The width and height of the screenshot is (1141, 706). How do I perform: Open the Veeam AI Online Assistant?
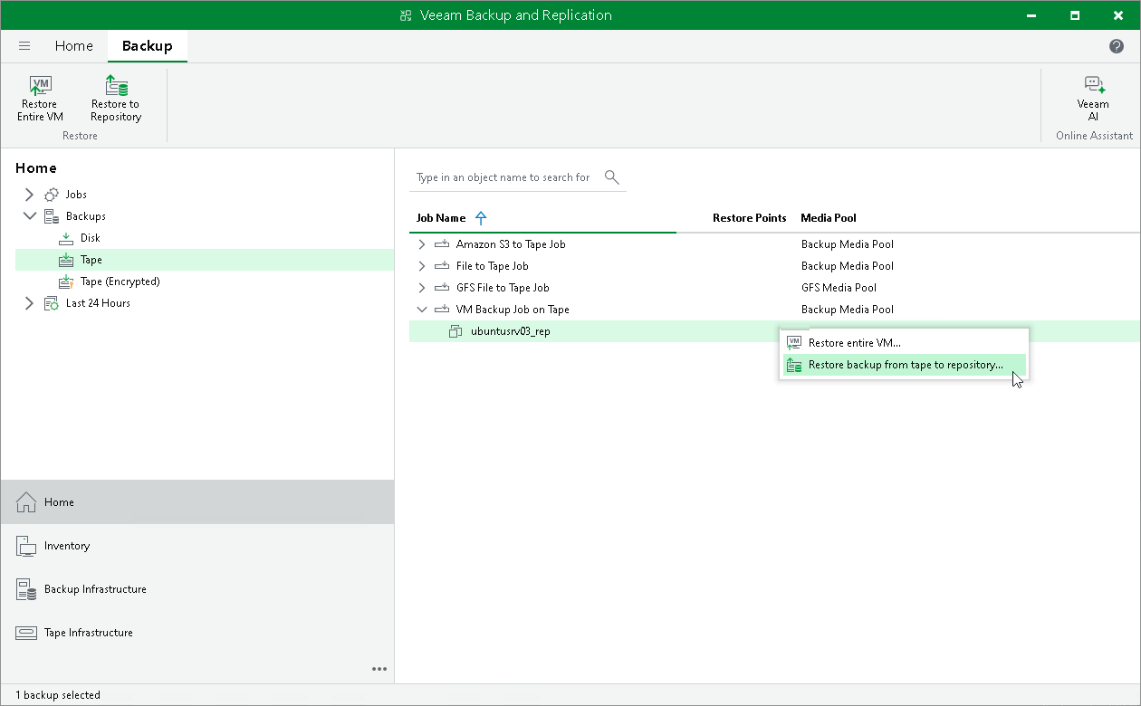point(1093,95)
